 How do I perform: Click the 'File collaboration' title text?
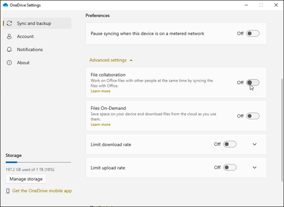(x=108, y=75)
